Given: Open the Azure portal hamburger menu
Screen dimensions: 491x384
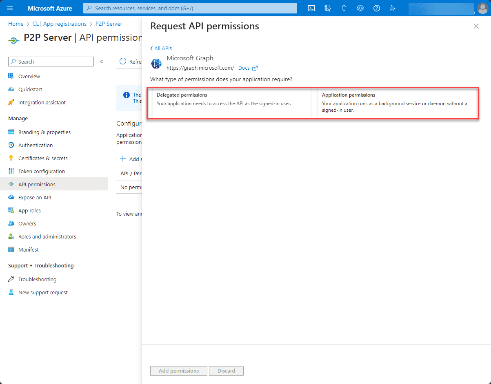Looking at the screenshot, I should [10, 8].
